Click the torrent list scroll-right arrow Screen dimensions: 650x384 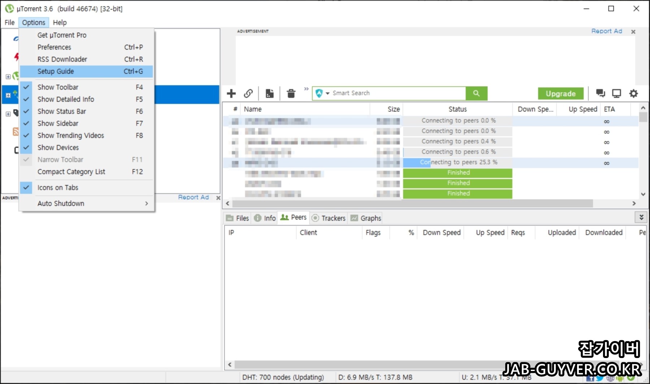(634, 204)
